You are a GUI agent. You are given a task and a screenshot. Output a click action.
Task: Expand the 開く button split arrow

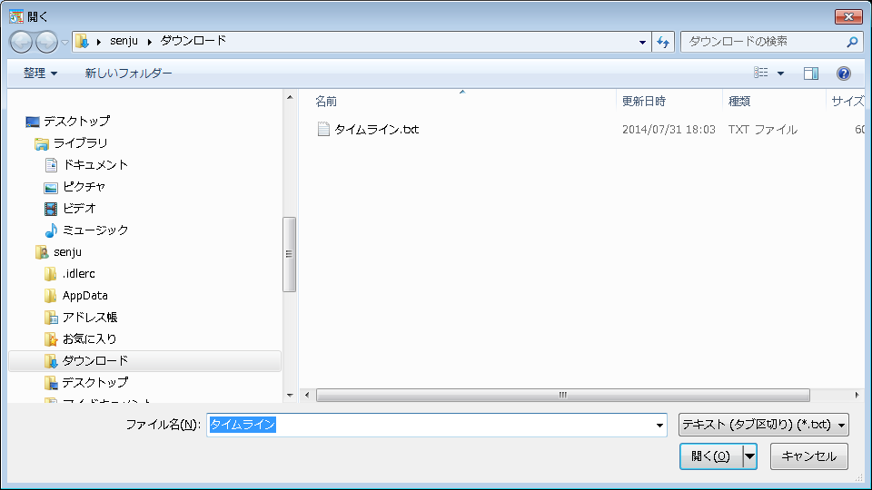pyautogui.click(x=750, y=456)
